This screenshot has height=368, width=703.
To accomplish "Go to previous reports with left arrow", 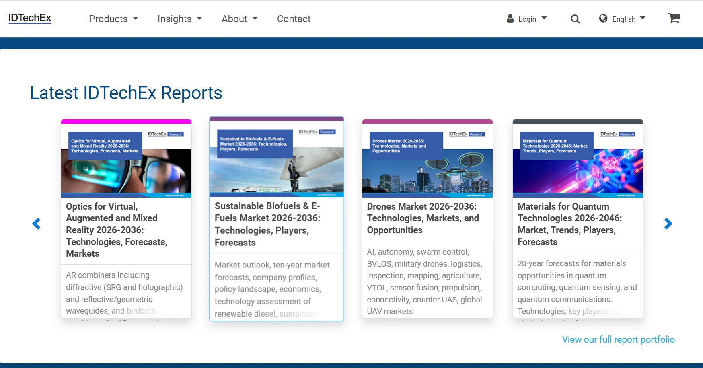I will click(36, 224).
